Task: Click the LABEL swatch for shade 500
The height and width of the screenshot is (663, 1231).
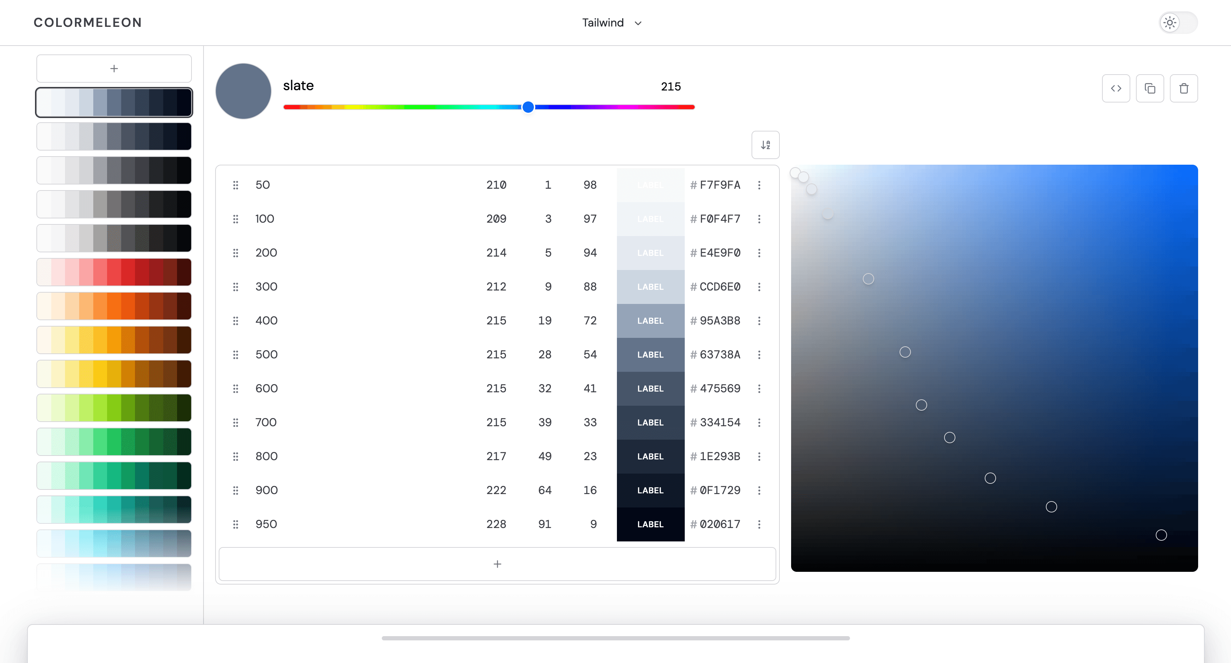Action: [x=650, y=355]
